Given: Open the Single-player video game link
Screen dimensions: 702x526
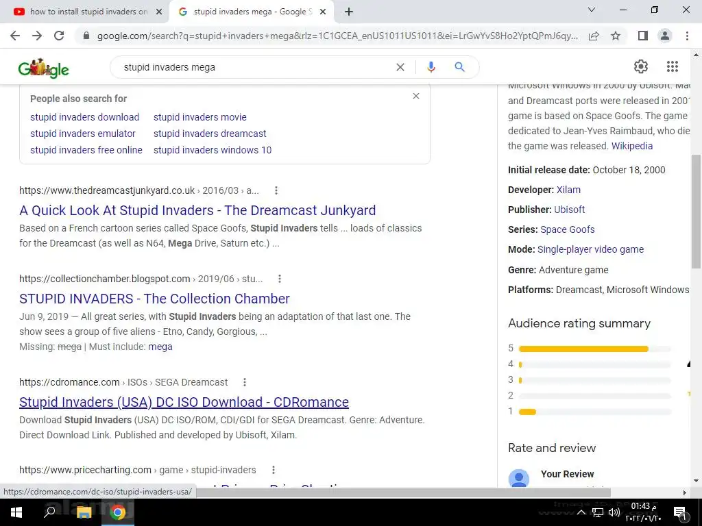Looking at the screenshot, I should (x=590, y=249).
